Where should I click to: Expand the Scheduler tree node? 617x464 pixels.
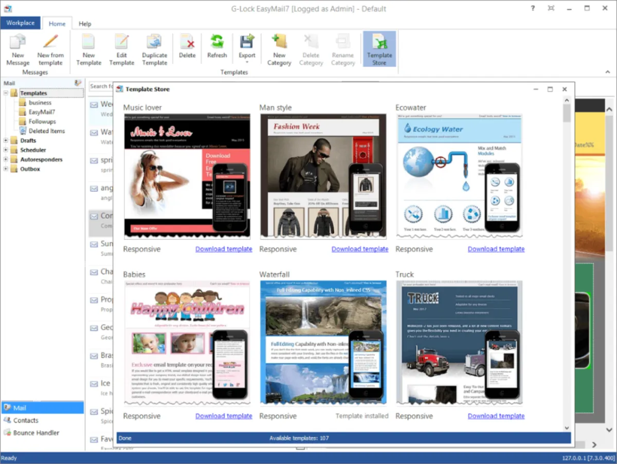[x=6, y=150]
